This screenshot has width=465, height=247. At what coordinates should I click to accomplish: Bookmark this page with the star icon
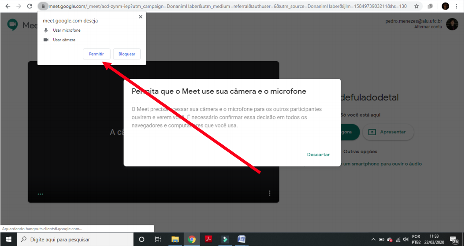point(417,6)
